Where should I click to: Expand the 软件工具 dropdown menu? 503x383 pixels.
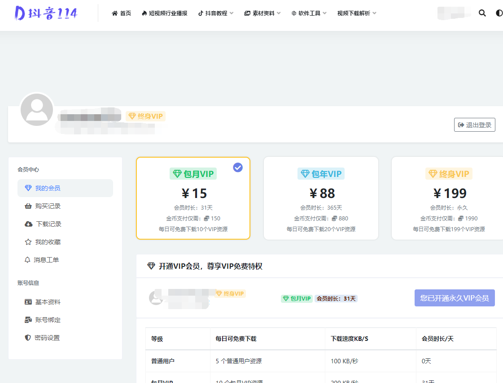tap(309, 13)
